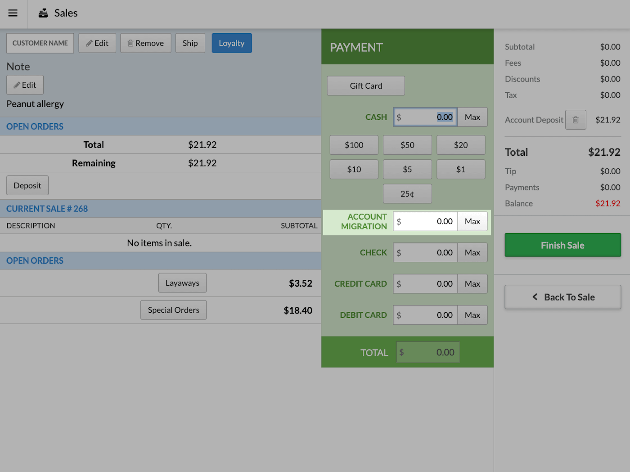Click the trash icon next to Account Deposit
The width and height of the screenshot is (630, 472).
[576, 119]
